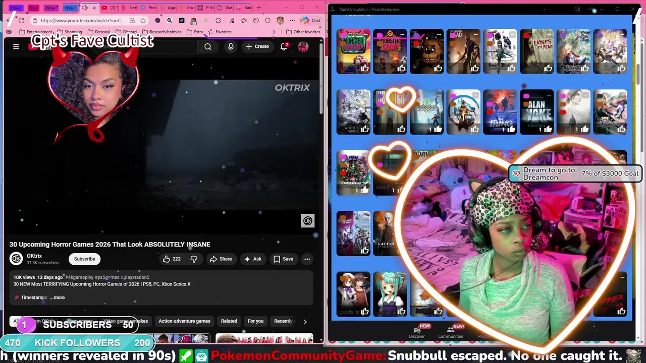The height and width of the screenshot is (363, 646).
Task: Like the Mortal Kombat game card
Action: (474, 129)
